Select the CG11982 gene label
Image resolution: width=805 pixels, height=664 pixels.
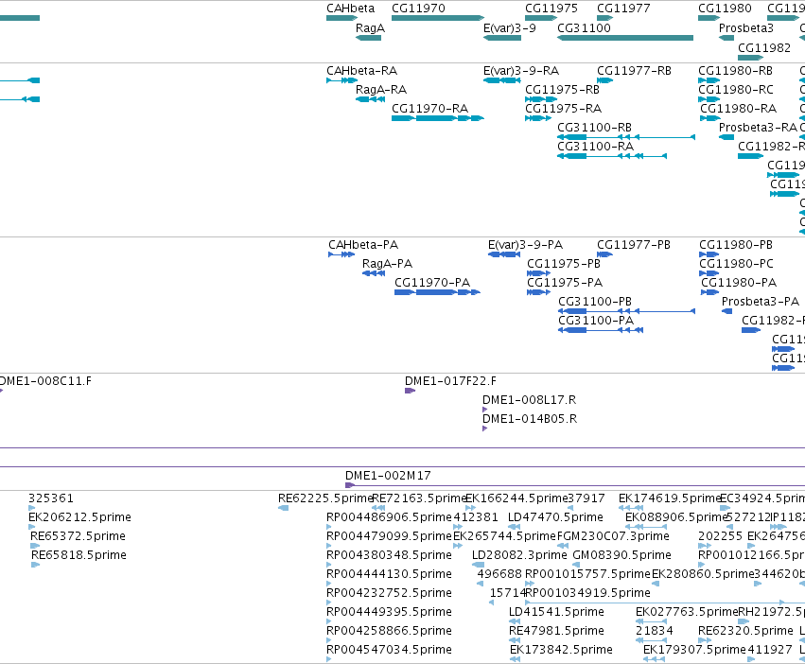(764, 47)
